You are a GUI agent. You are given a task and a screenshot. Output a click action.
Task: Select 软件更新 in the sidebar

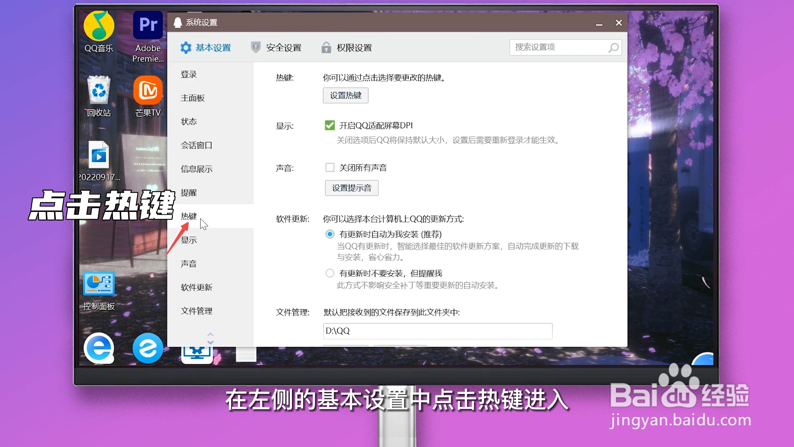click(x=210, y=287)
